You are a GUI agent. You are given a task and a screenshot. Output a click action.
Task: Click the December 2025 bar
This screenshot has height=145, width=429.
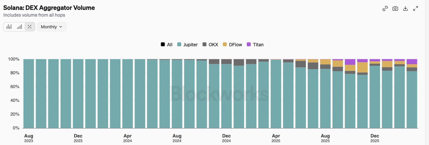375,96
